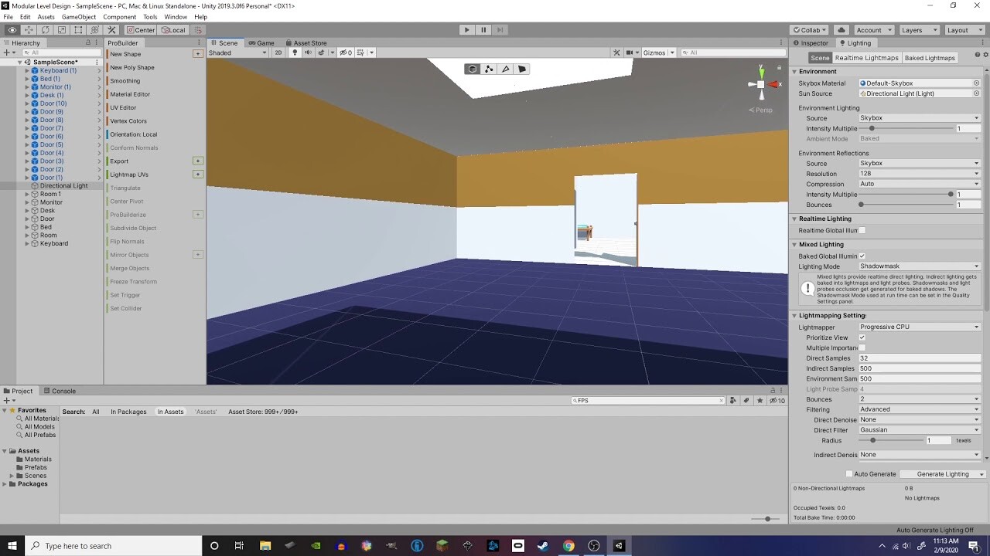Enable Baked Global Illumination checkbox

point(862,256)
